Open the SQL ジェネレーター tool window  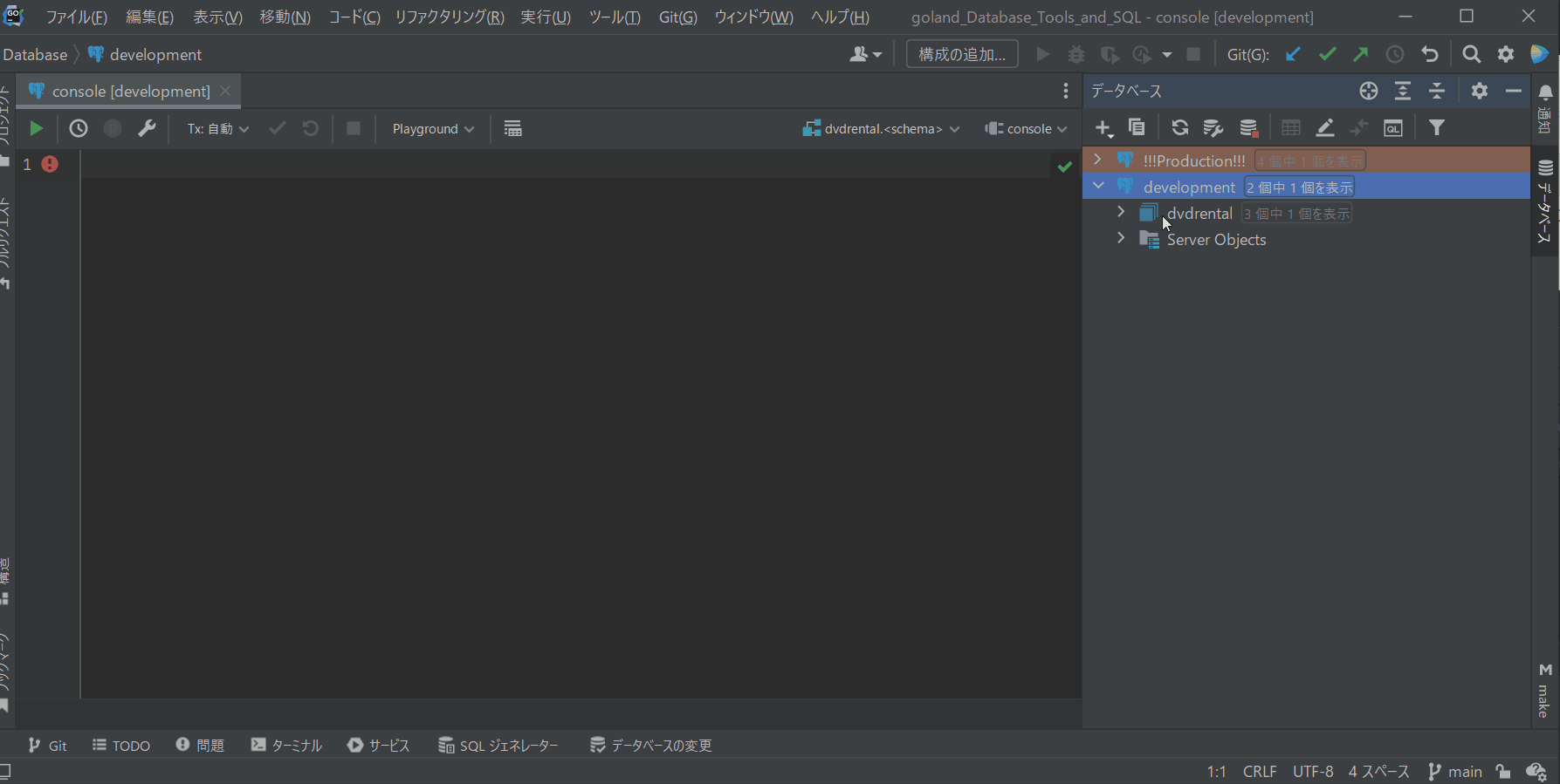[x=498, y=746]
